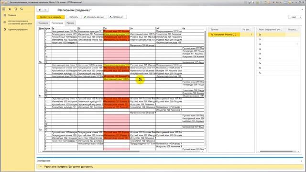This screenshot has width=306, height=172.
Task: Select class 2б in the class list
Action: point(278,39)
